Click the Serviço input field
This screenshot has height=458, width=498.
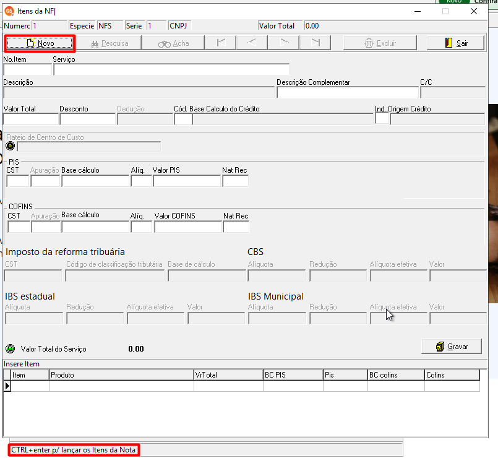171,69
